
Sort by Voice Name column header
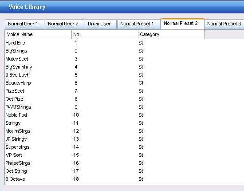pyautogui.click(x=38, y=34)
